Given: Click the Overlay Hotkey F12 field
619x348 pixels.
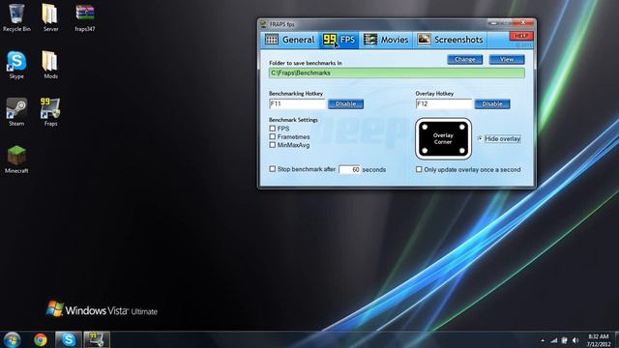Looking at the screenshot, I should 444,103.
